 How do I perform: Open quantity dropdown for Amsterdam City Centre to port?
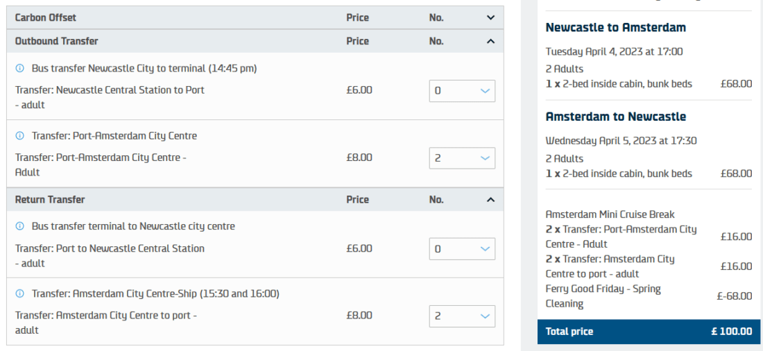coord(462,316)
